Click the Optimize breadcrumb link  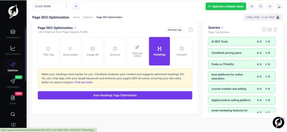point(88,17)
